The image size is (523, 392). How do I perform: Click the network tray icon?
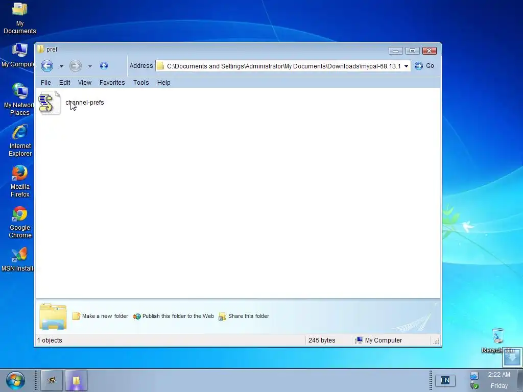click(x=474, y=376)
